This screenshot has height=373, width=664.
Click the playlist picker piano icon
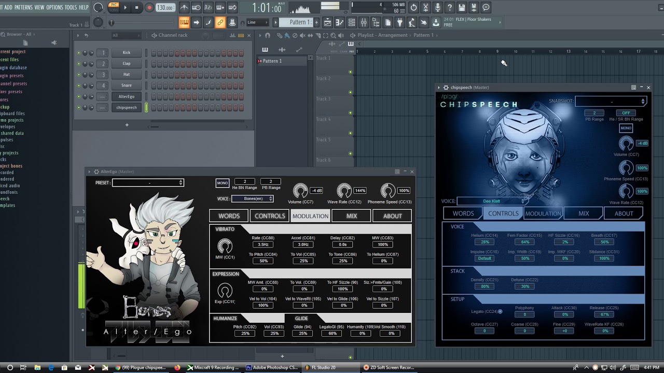pyautogui.click(x=265, y=50)
